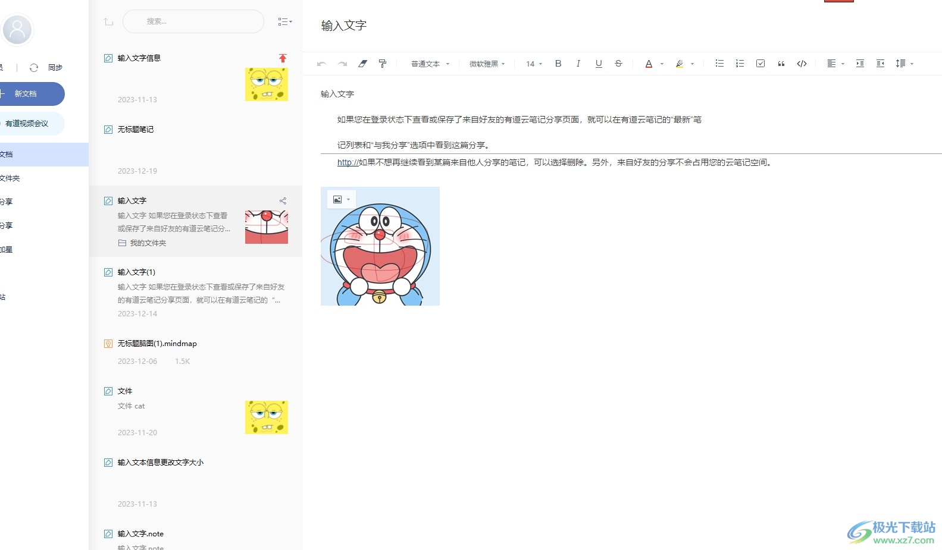Insert a bulleted list

(x=719, y=64)
